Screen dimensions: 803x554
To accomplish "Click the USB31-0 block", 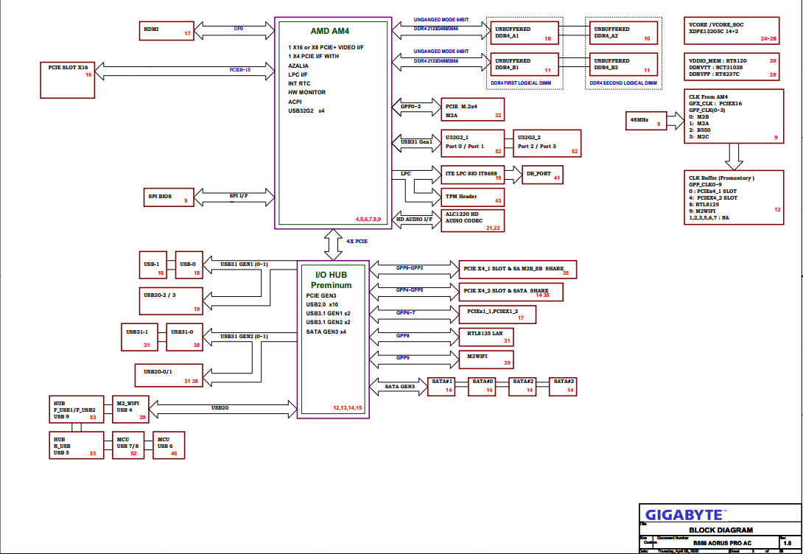I will pyautogui.click(x=184, y=337).
